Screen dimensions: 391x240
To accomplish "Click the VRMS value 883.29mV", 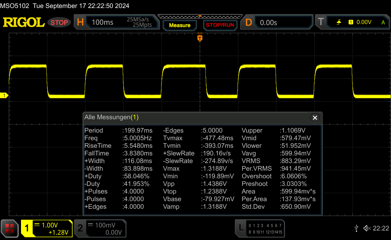I will click(x=295, y=161).
